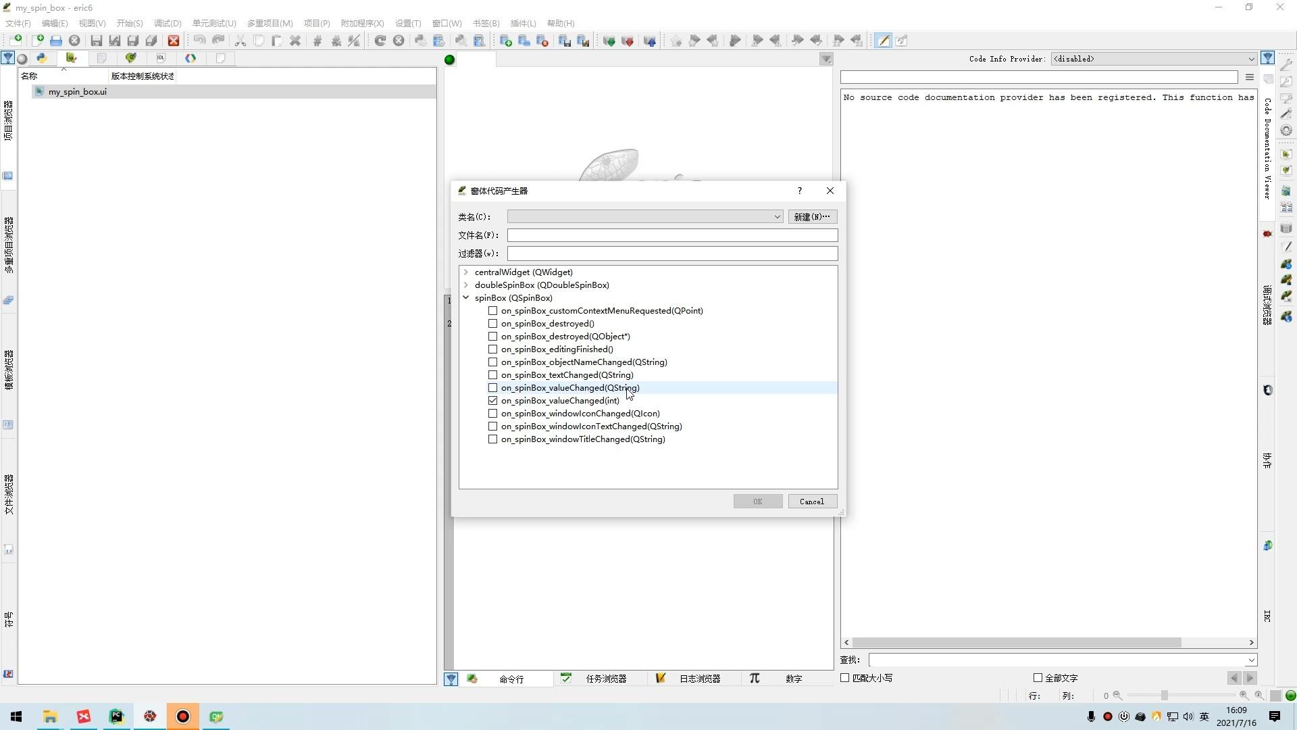This screenshot has width=1297, height=730.
Task: Uncheck the on_spinBox_valueChanged(int) slot
Action: click(493, 400)
